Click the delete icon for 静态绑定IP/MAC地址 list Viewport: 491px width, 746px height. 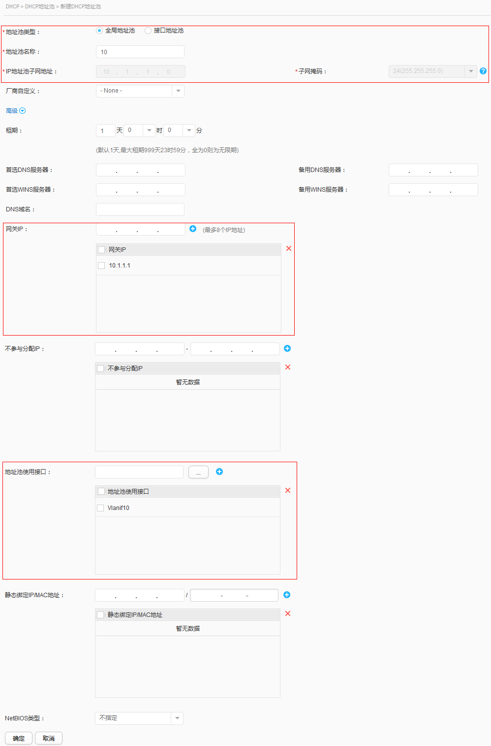coord(288,613)
